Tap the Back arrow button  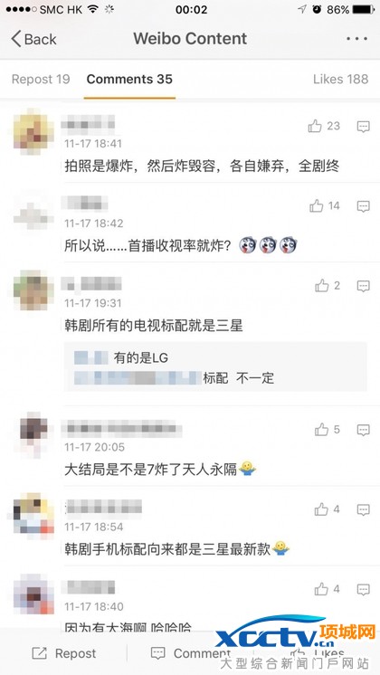point(33,39)
